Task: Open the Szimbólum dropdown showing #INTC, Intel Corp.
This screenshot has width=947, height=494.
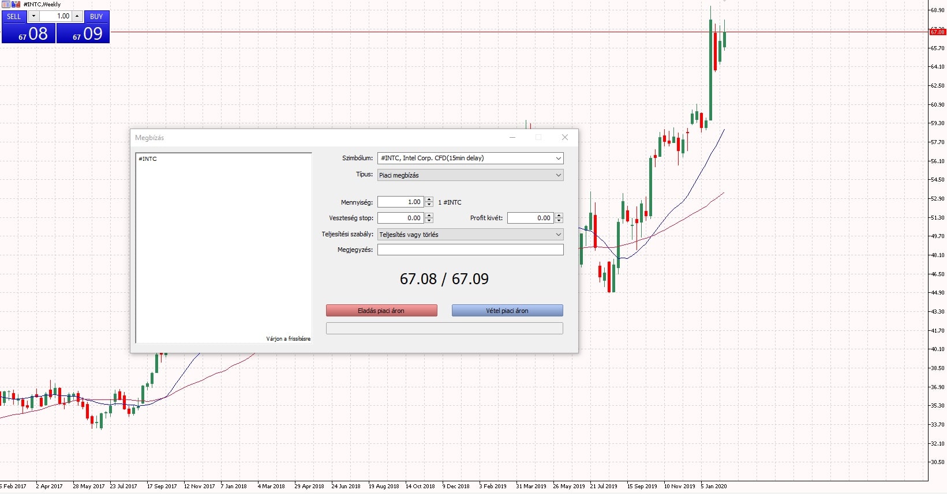Action: coord(470,158)
